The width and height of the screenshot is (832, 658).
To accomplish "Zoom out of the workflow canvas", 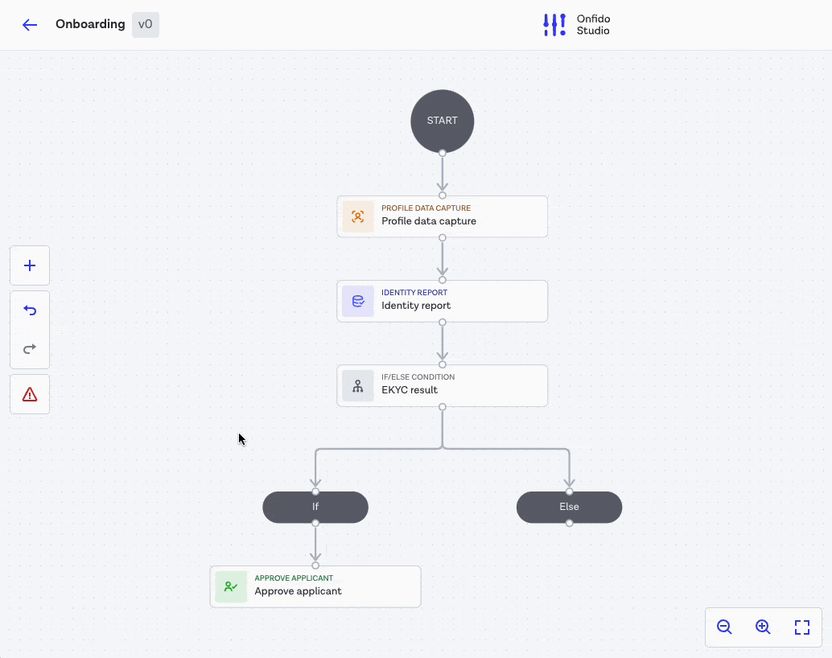I will coord(724,627).
